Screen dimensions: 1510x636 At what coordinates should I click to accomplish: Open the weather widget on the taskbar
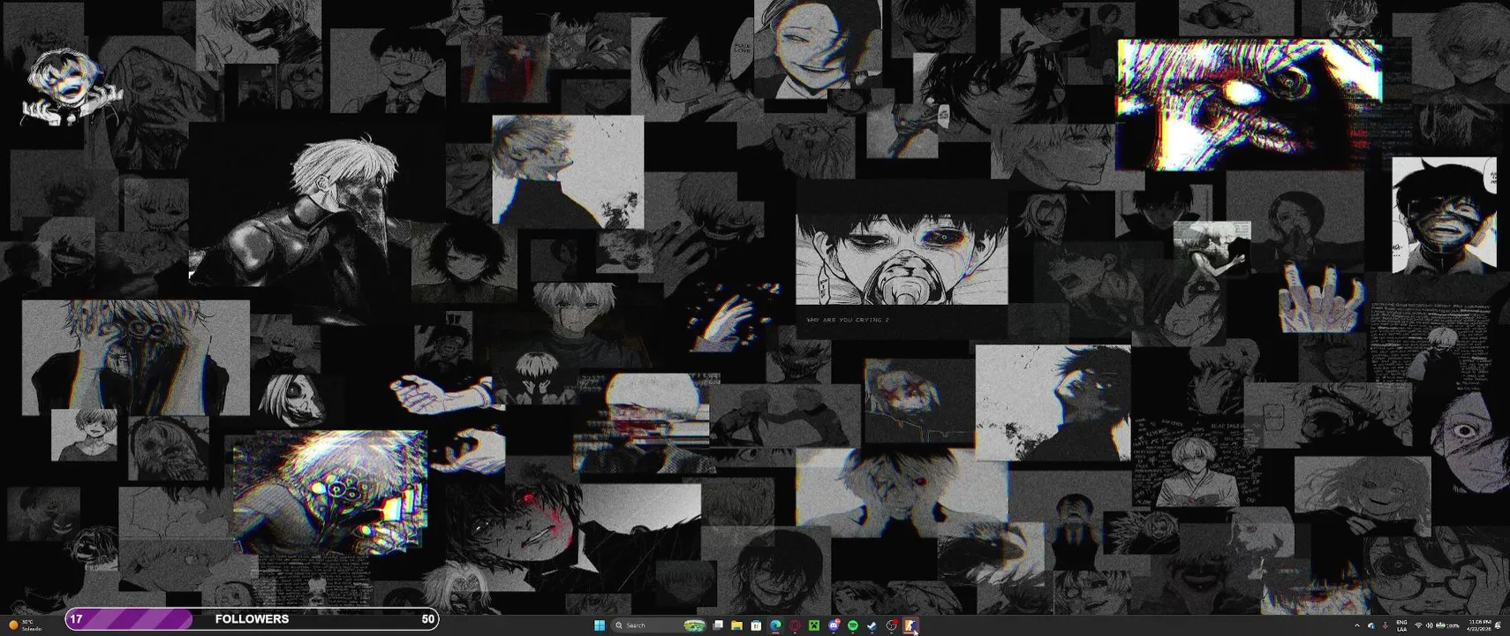[24, 625]
